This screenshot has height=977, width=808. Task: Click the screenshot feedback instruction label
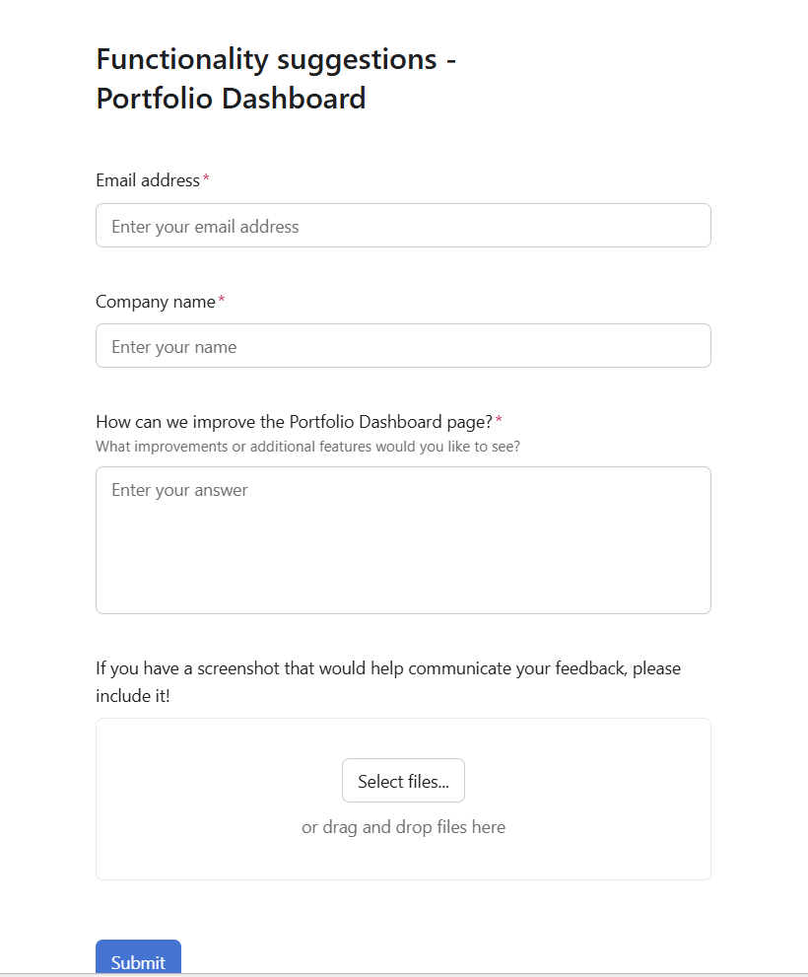tap(388, 681)
